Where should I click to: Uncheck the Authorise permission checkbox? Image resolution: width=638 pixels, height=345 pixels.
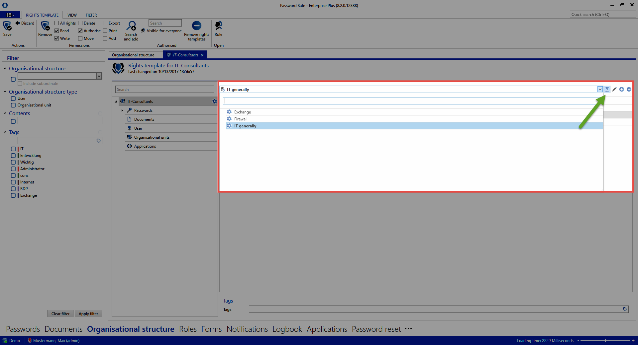point(80,31)
